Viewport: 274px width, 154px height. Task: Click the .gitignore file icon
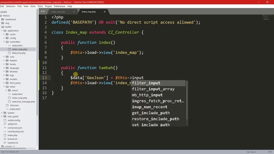tap(5, 124)
